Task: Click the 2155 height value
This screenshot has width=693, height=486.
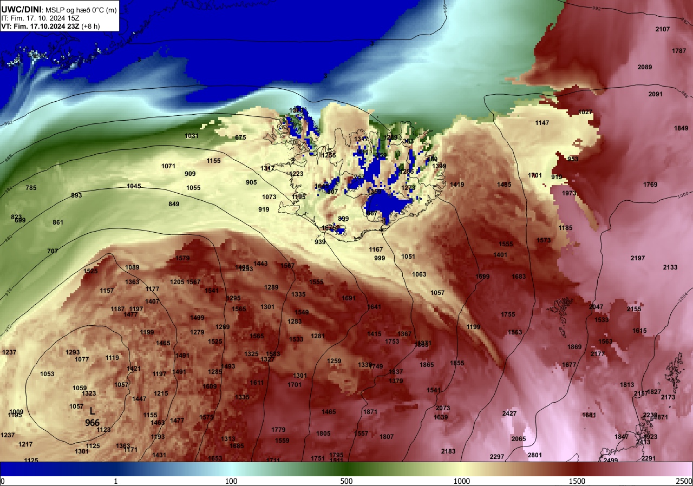Action: pos(634,309)
